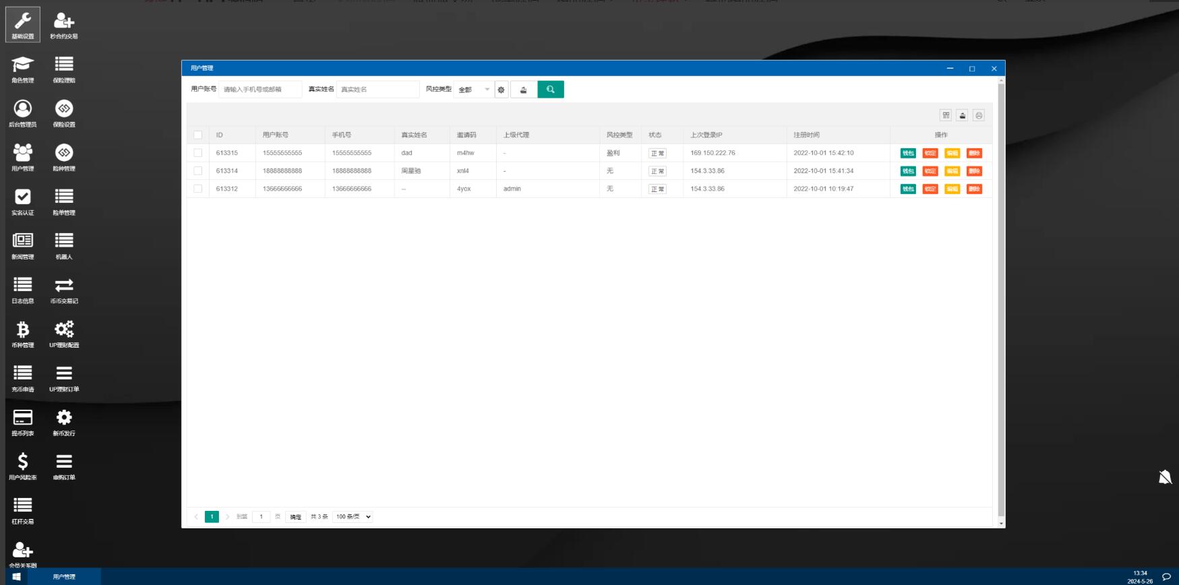Viewport: 1179px width, 585px height.
Task: Tick the checkbox for user 613314
Action: (198, 171)
